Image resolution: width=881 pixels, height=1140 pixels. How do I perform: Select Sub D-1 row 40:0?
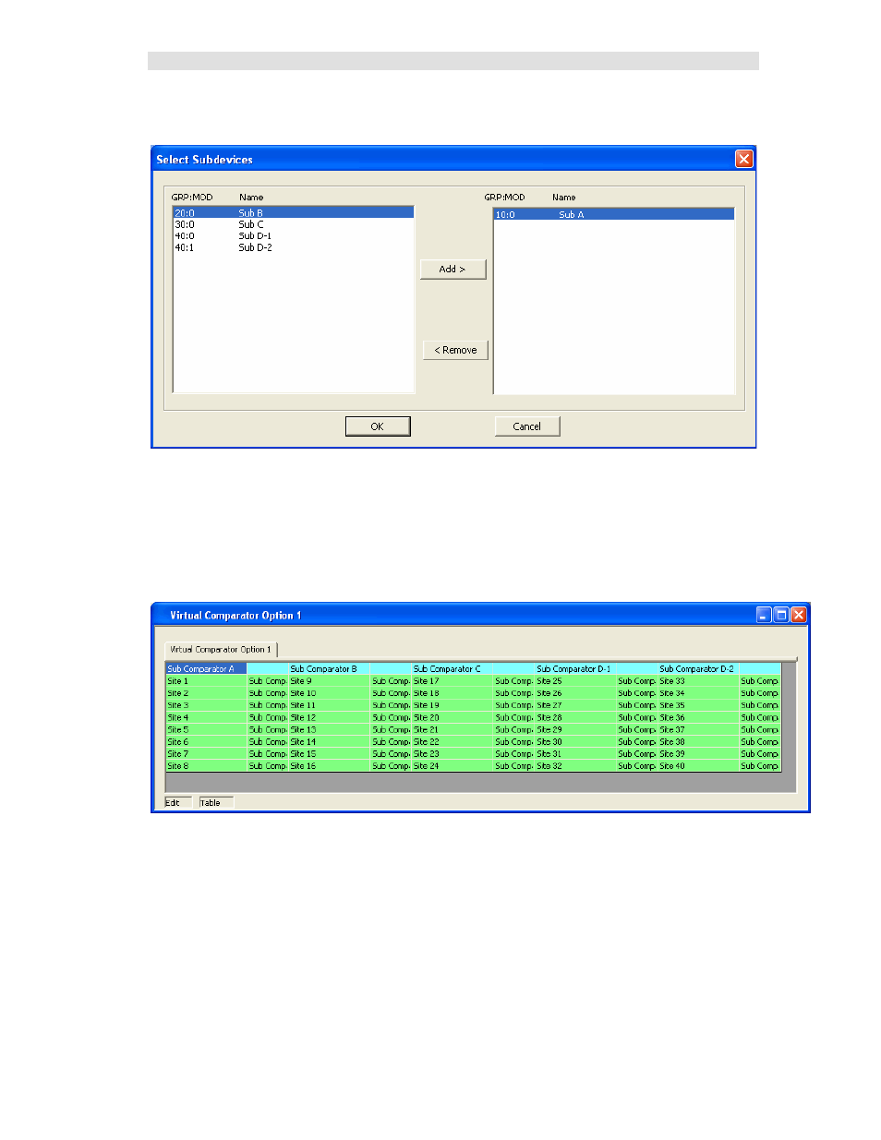click(293, 236)
